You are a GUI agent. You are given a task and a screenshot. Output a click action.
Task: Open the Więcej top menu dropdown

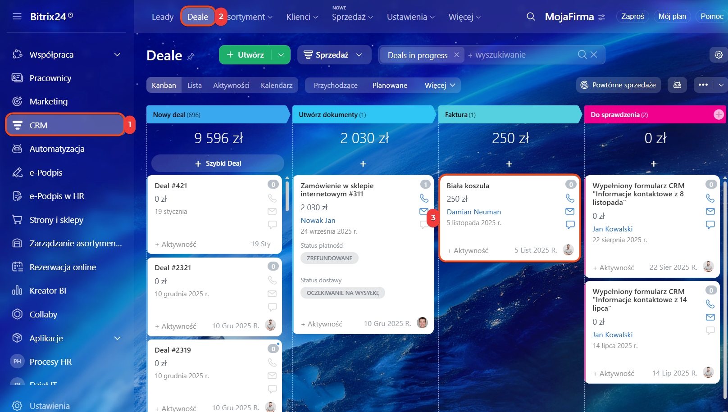[x=464, y=17]
